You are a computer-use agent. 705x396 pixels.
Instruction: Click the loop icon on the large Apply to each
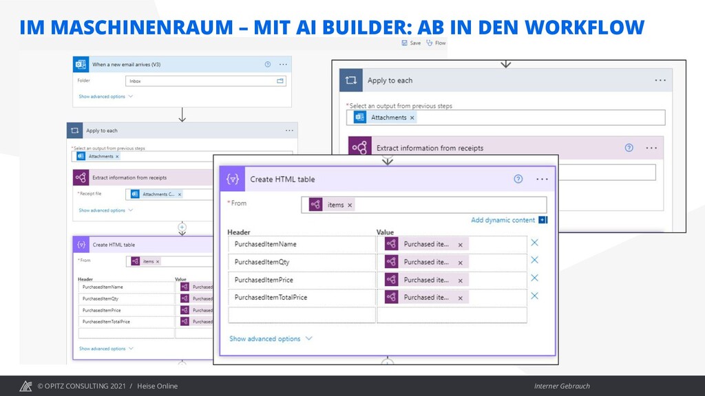click(350, 80)
